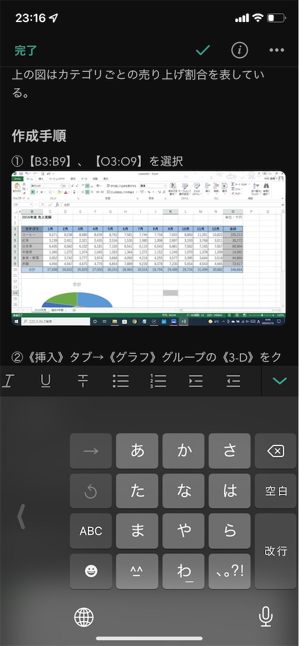Tap the paragraph 上の図はカテゴリごとの売り上げ割合
This screenshot has width=299, height=646.
(138, 85)
